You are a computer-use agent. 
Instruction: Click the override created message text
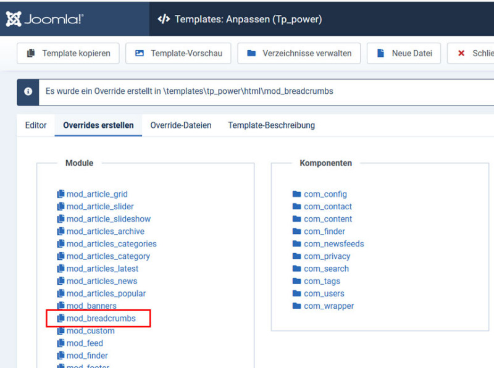pos(190,91)
